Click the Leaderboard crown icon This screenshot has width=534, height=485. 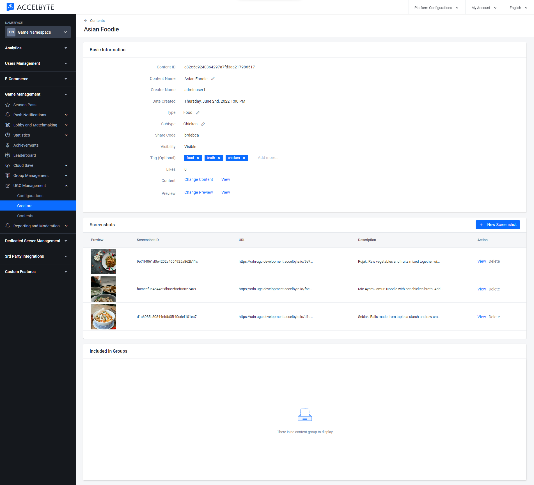(x=8, y=155)
